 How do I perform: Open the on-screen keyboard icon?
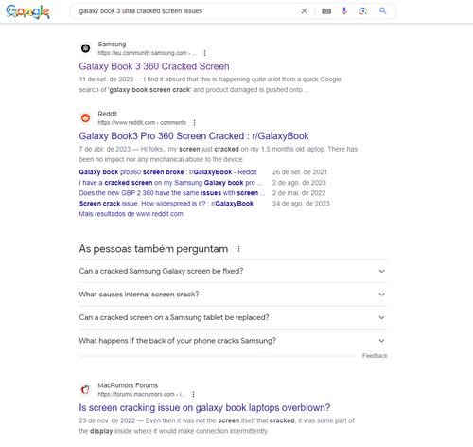pos(326,11)
